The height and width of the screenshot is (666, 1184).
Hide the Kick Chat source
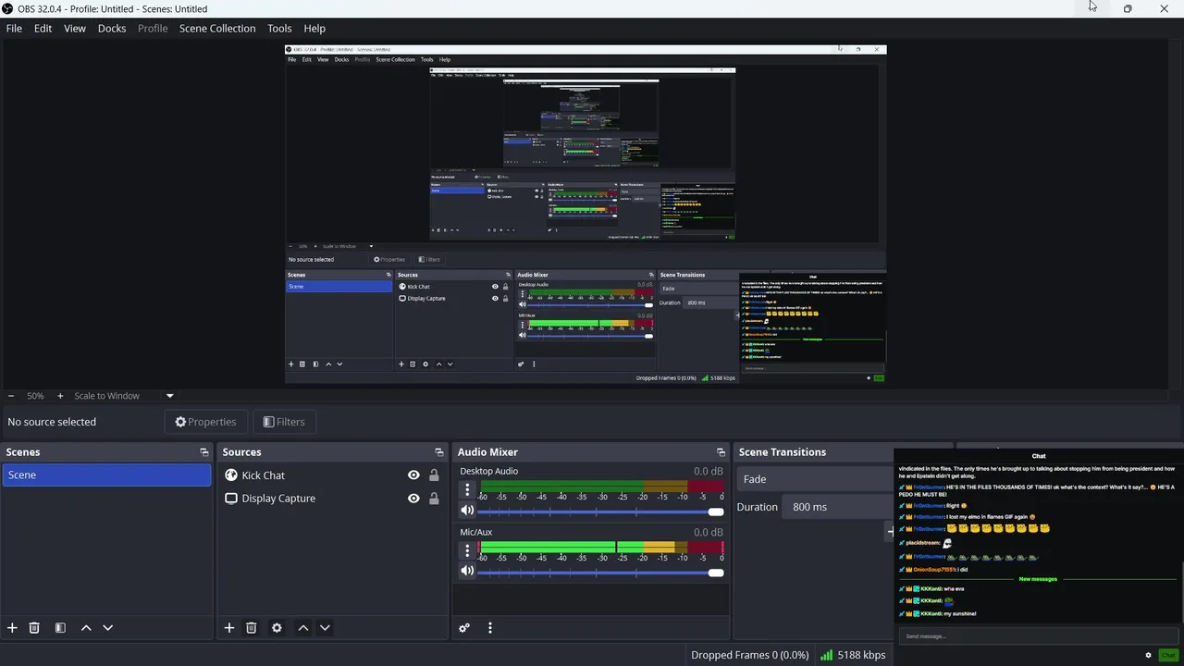[x=413, y=475]
